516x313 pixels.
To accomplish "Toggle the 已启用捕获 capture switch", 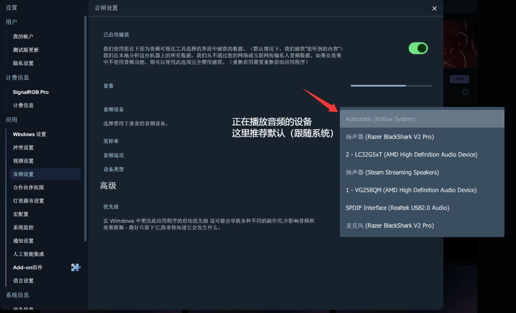I will [x=418, y=48].
